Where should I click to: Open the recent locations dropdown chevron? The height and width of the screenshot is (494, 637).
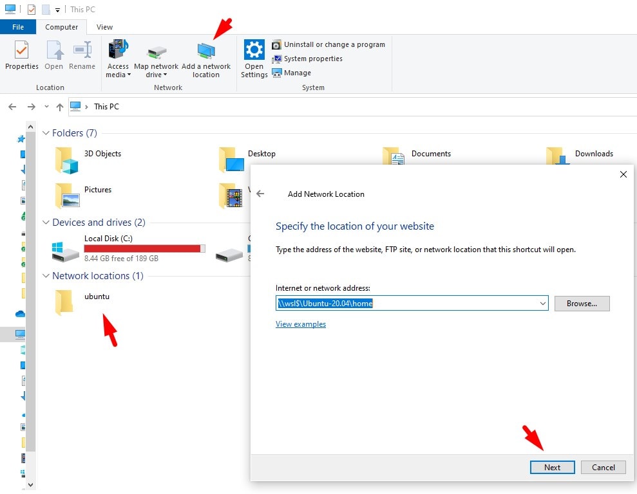(x=46, y=107)
